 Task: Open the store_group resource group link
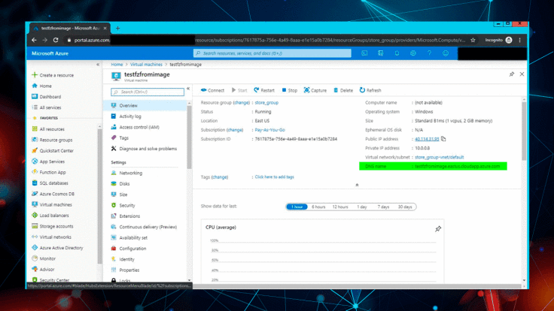266,102
